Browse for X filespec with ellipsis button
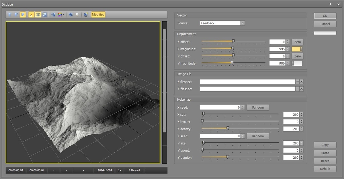 pyautogui.click(x=297, y=82)
